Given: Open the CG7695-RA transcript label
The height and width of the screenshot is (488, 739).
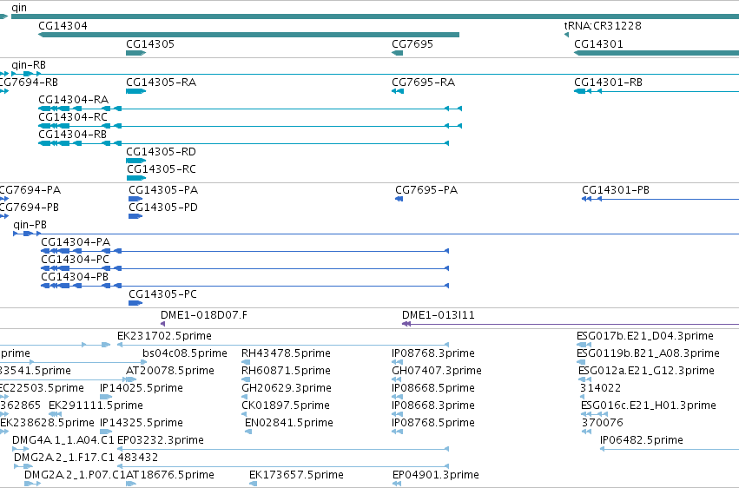Looking at the screenshot, I should coord(423,82).
